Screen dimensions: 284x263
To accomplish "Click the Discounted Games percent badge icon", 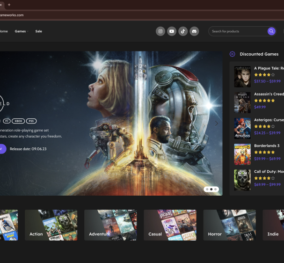I will (233, 54).
